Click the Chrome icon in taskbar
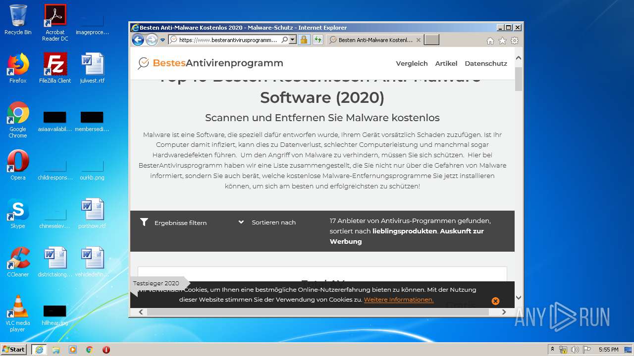This screenshot has width=634, height=356. (x=89, y=350)
